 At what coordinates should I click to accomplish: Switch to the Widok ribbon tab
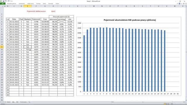pyautogui.click(x=57, y=3)
